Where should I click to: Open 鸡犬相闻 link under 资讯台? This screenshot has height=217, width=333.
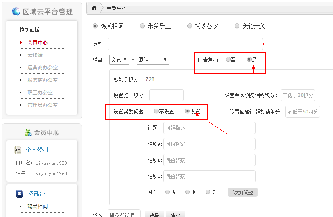(37, 206)
